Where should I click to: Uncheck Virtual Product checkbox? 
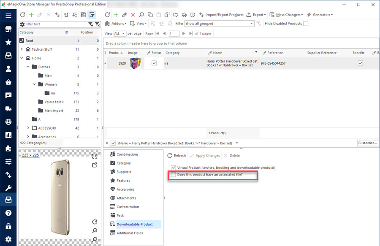(x=173, y=168)
